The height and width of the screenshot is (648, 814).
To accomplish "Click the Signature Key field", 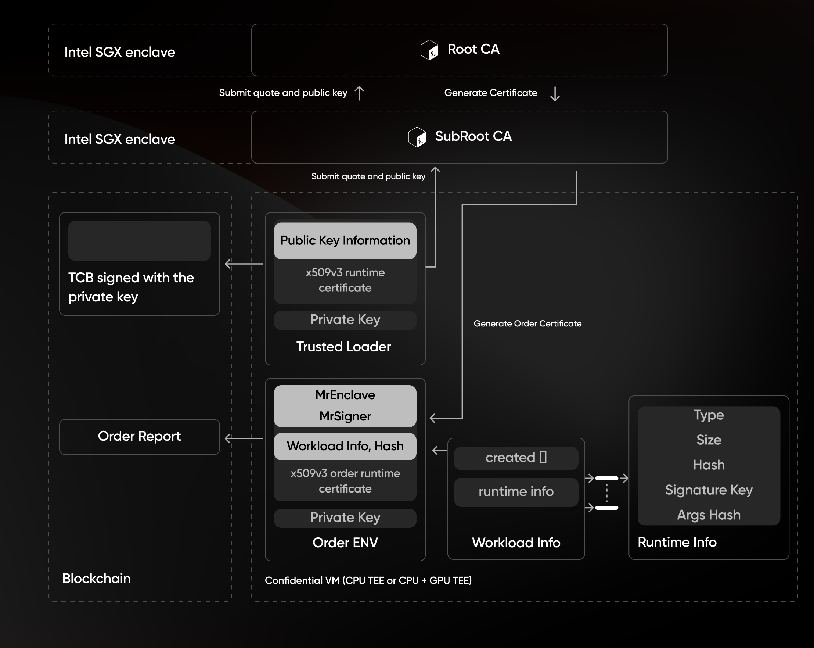I will [x=709, y=490].
